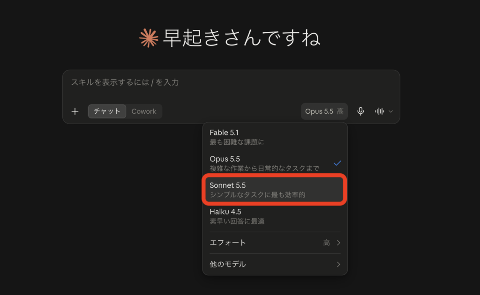
Task: Select the Opus 5.5 menu entry
Action: click(275, 163)
